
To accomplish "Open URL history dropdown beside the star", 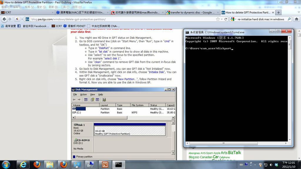I will pos(222,19).
